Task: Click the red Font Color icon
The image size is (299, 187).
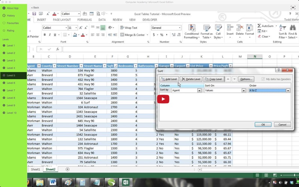Action: click(83, 35)
